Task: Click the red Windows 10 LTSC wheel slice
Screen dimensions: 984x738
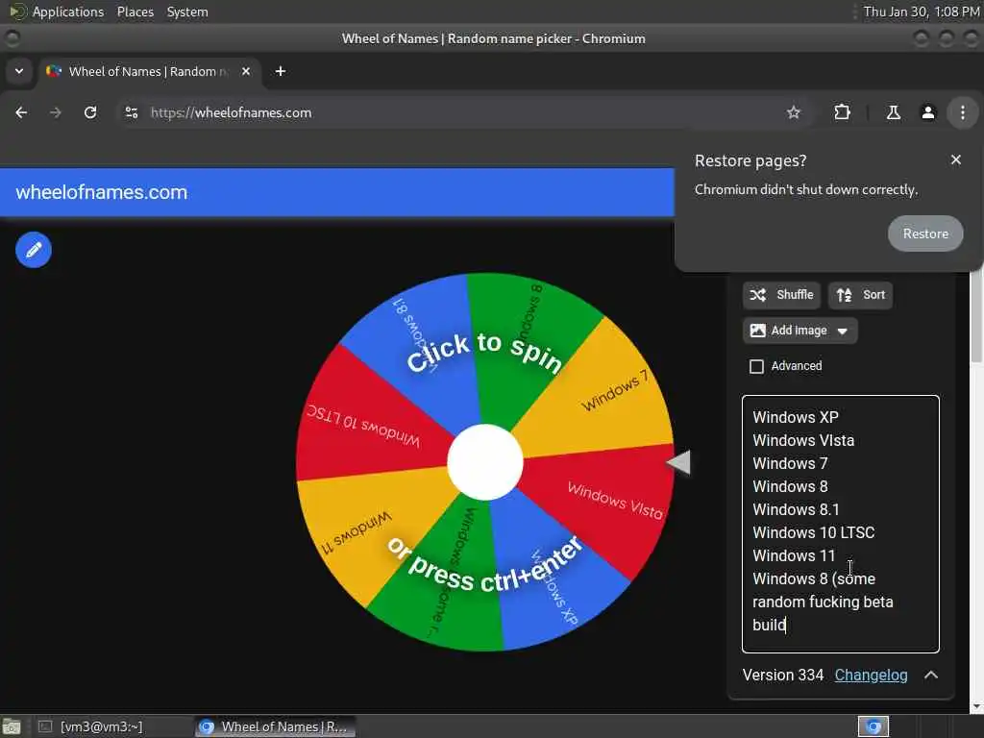Action: (x=370, y=421)
